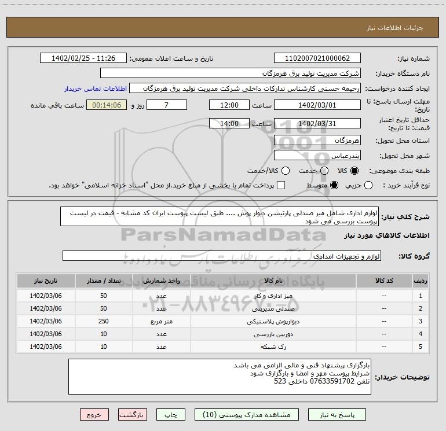Screen dimensions: 446x431
Task: Click the deadline time field 12:00
Action: (229, 105)
